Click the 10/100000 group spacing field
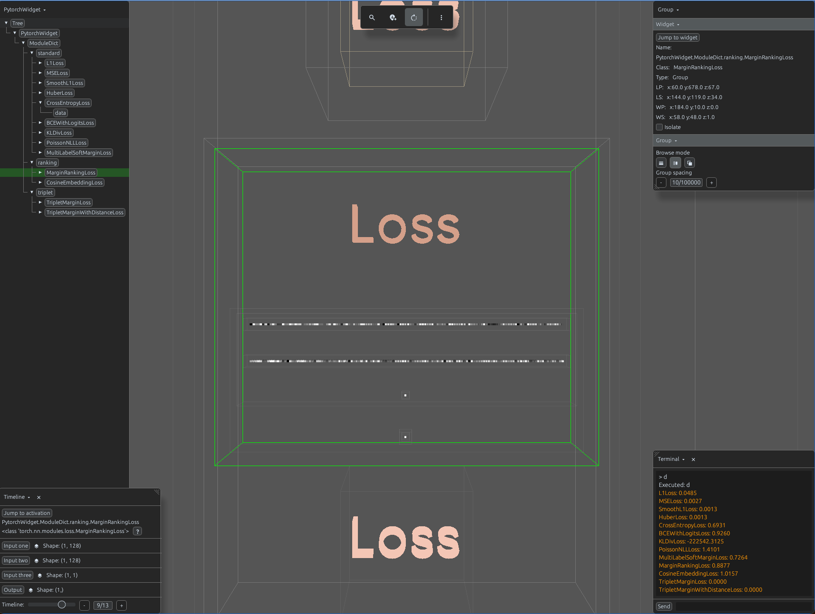The width and height of the screenshot is (815, 614). [x=686, y=183]
